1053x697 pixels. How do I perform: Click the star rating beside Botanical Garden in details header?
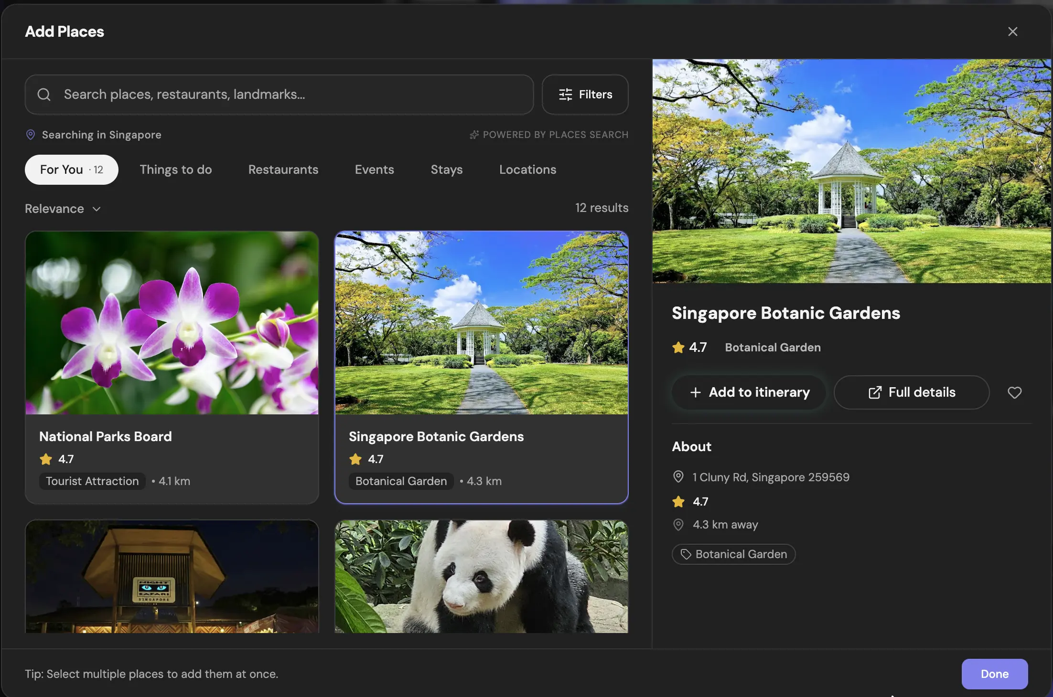[x=689, y=348]
